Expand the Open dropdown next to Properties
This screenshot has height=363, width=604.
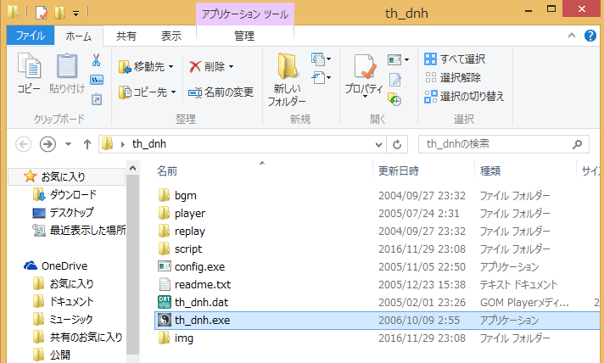coord(399,59)
